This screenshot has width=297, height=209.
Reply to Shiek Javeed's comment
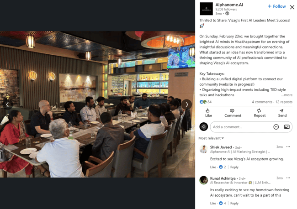click(234, 167)
